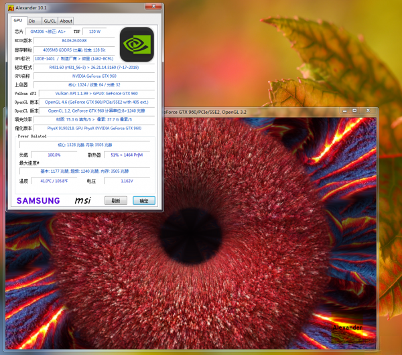
Task: Click the 确定 confirm button
Action: [143, 200]
